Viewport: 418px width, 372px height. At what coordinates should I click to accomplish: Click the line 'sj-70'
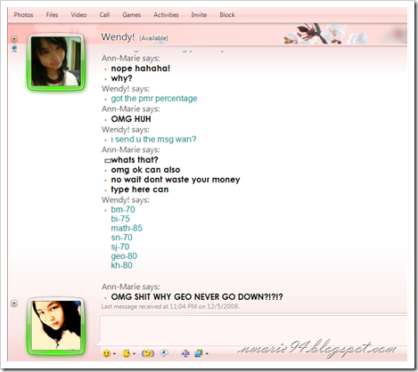point(120,247)
